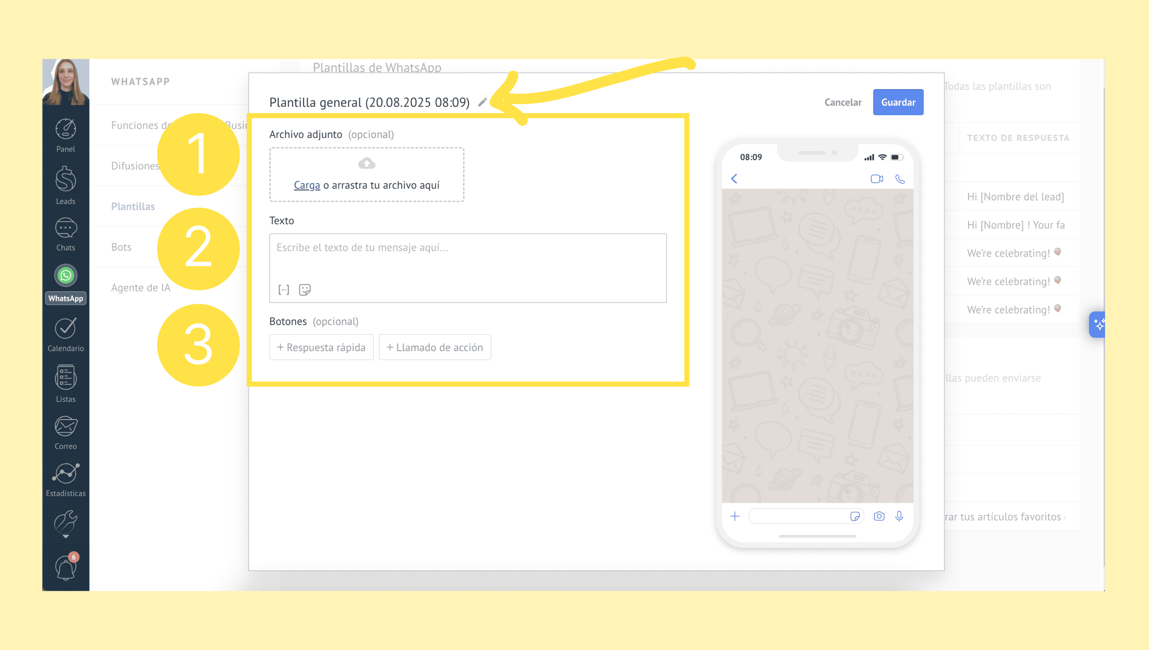Open the Bots menu item

[x=122, y=247]
